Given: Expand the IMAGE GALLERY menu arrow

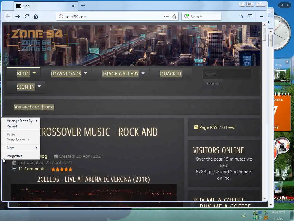Looking at the screenshot, I should [143, 73].
